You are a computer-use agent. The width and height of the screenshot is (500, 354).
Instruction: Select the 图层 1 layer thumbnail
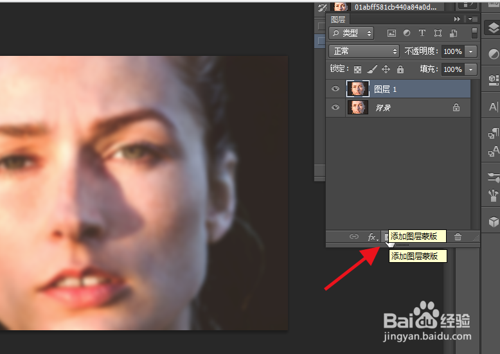coord(358,89)
